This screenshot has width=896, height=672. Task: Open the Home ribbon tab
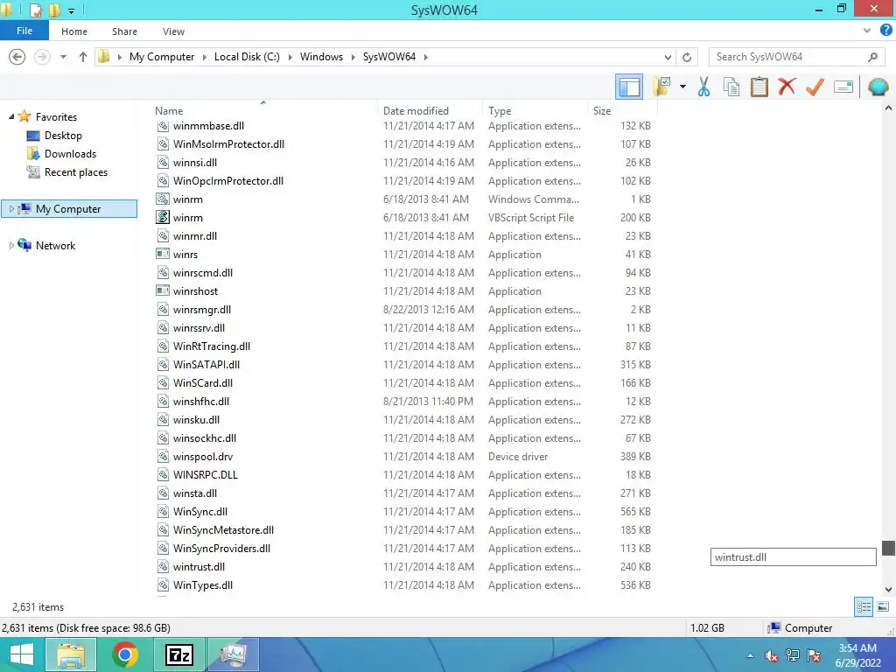(74, 31)
